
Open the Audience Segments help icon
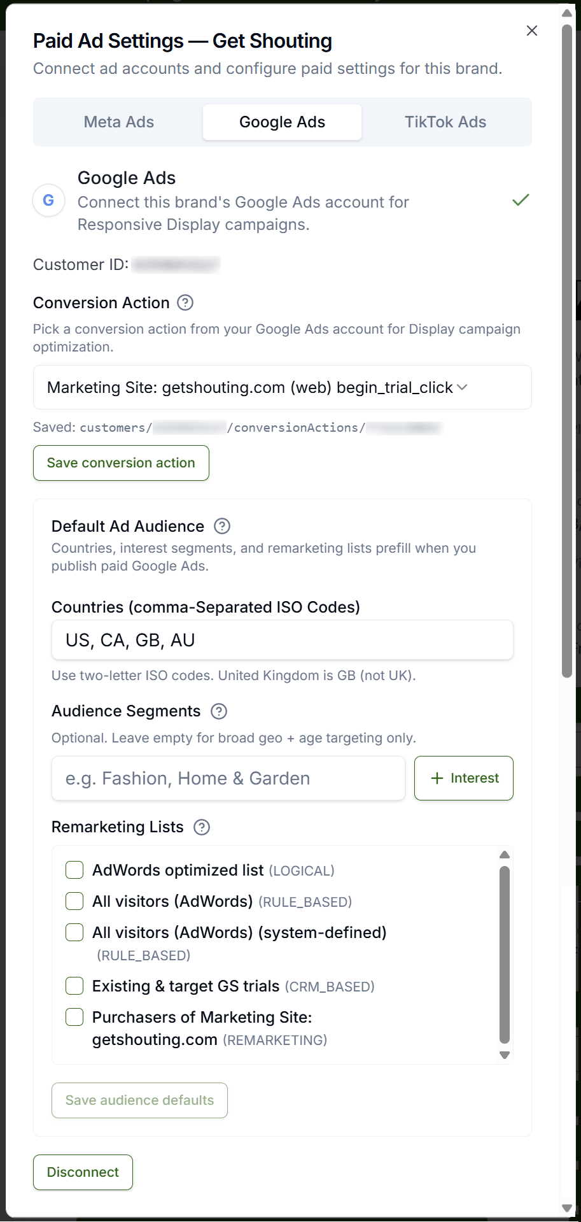[219, 711]
